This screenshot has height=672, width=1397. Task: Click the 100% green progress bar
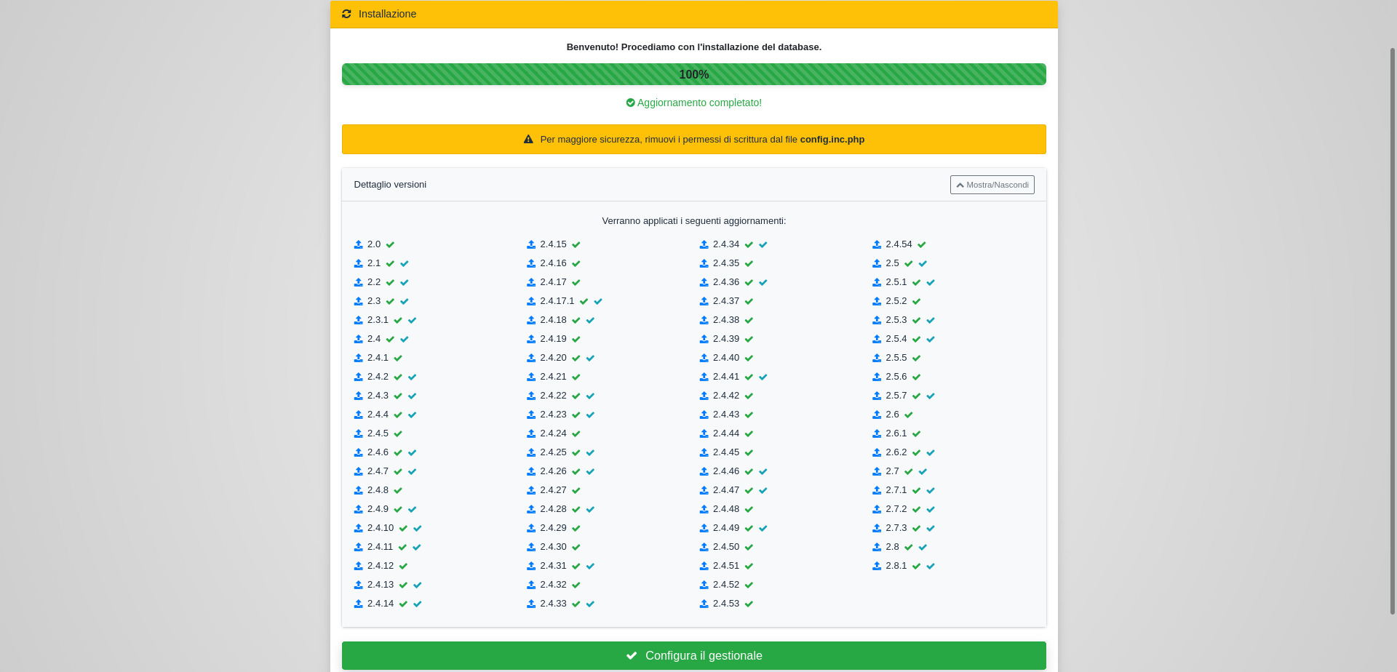point(693,74)
